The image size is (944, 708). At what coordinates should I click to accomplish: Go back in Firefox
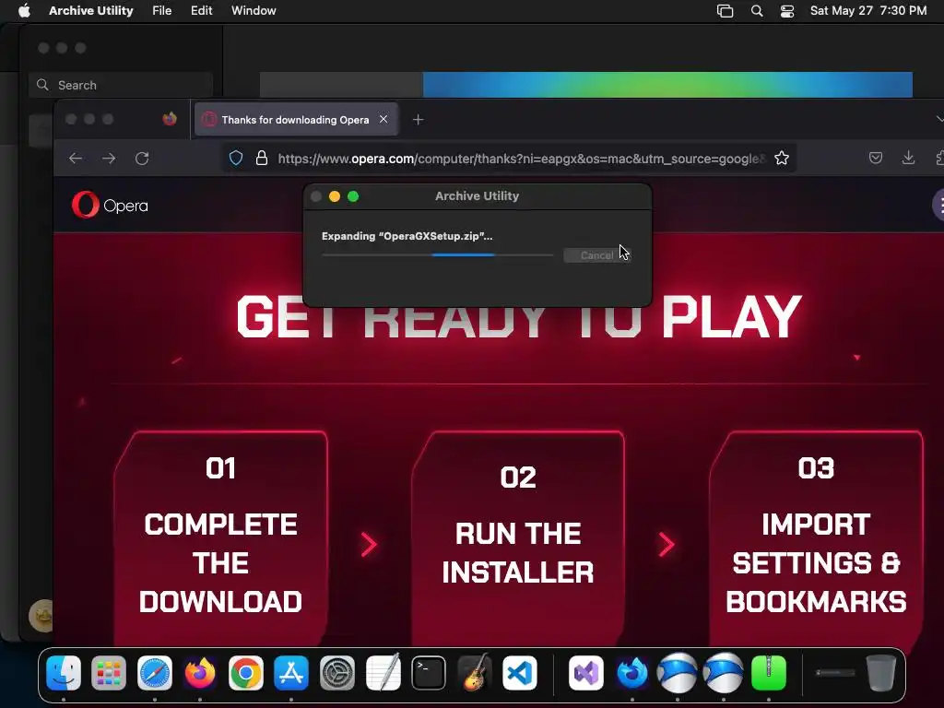pyautogui.click(x=76, y=159)
